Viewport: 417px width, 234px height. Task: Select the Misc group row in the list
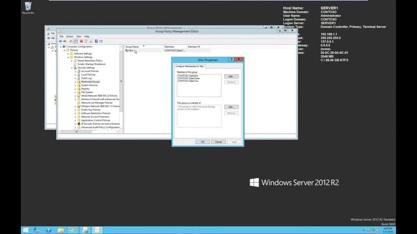(167, 51)
